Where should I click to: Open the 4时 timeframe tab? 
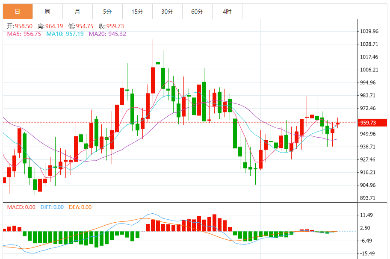tap(227, 12)
